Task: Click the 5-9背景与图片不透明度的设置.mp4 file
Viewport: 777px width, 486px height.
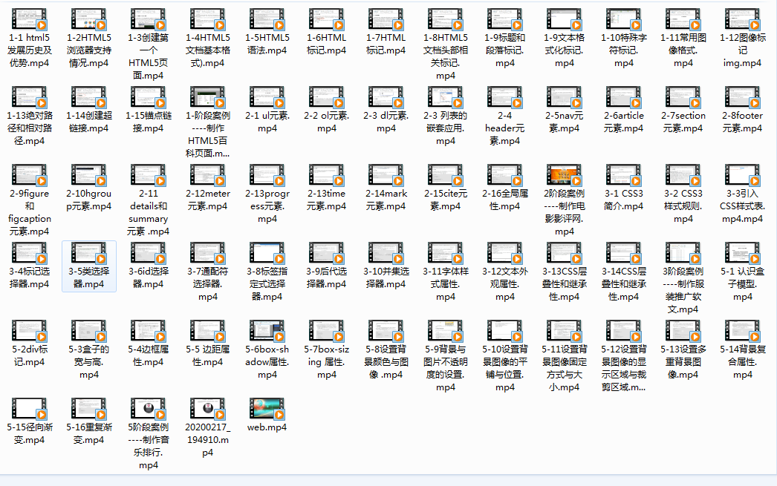Action: 446,332
